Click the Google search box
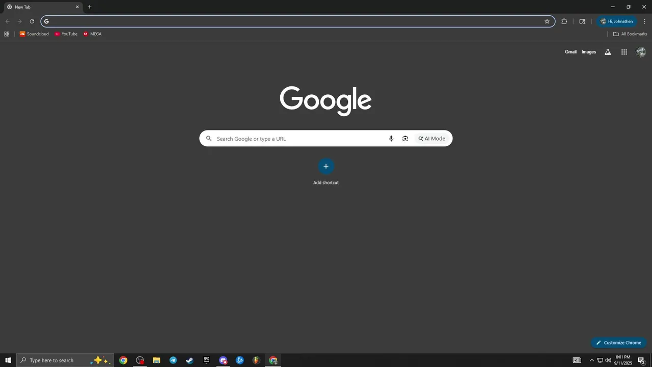 (x=326, y=139)
